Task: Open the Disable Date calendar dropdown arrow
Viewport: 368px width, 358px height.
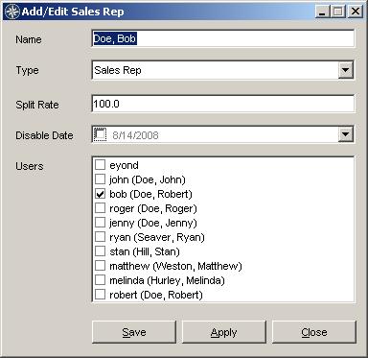Action: [346, 134]
